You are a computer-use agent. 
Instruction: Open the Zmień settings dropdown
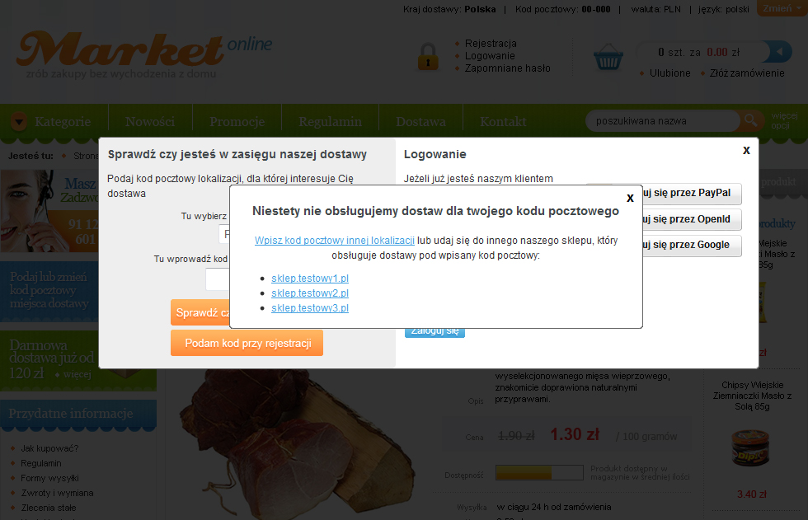782,8
